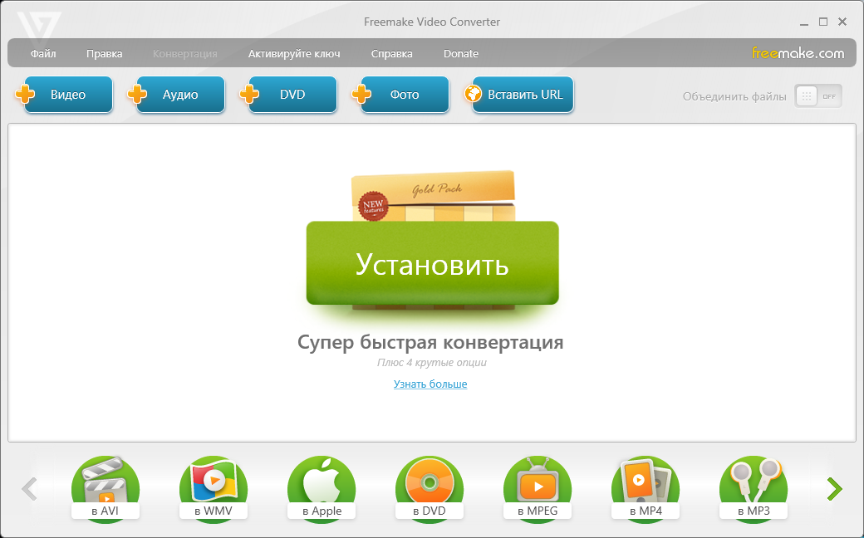Pick the в DVD burn icon
Screen dimensions: 864x538
pos(430,488)
